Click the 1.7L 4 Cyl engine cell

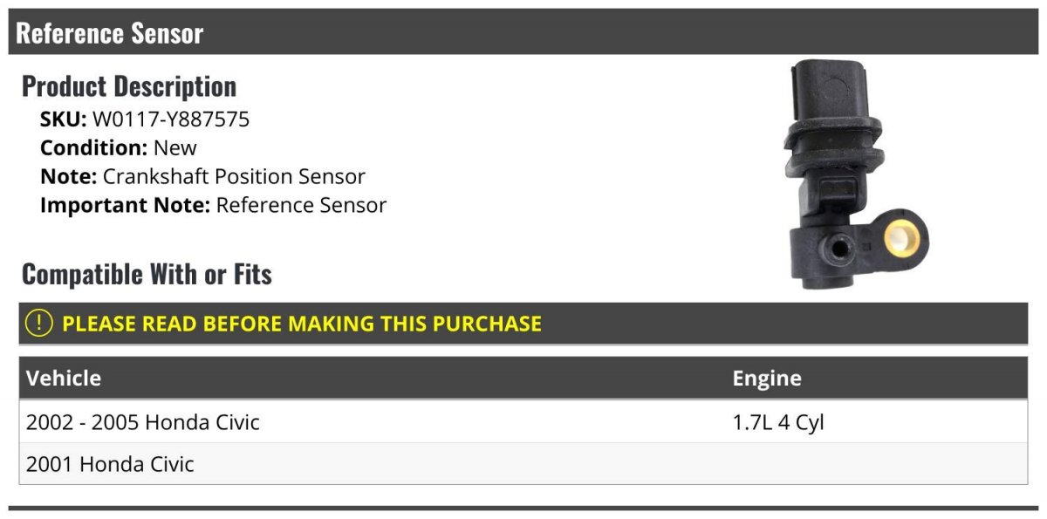coord(778,423)
